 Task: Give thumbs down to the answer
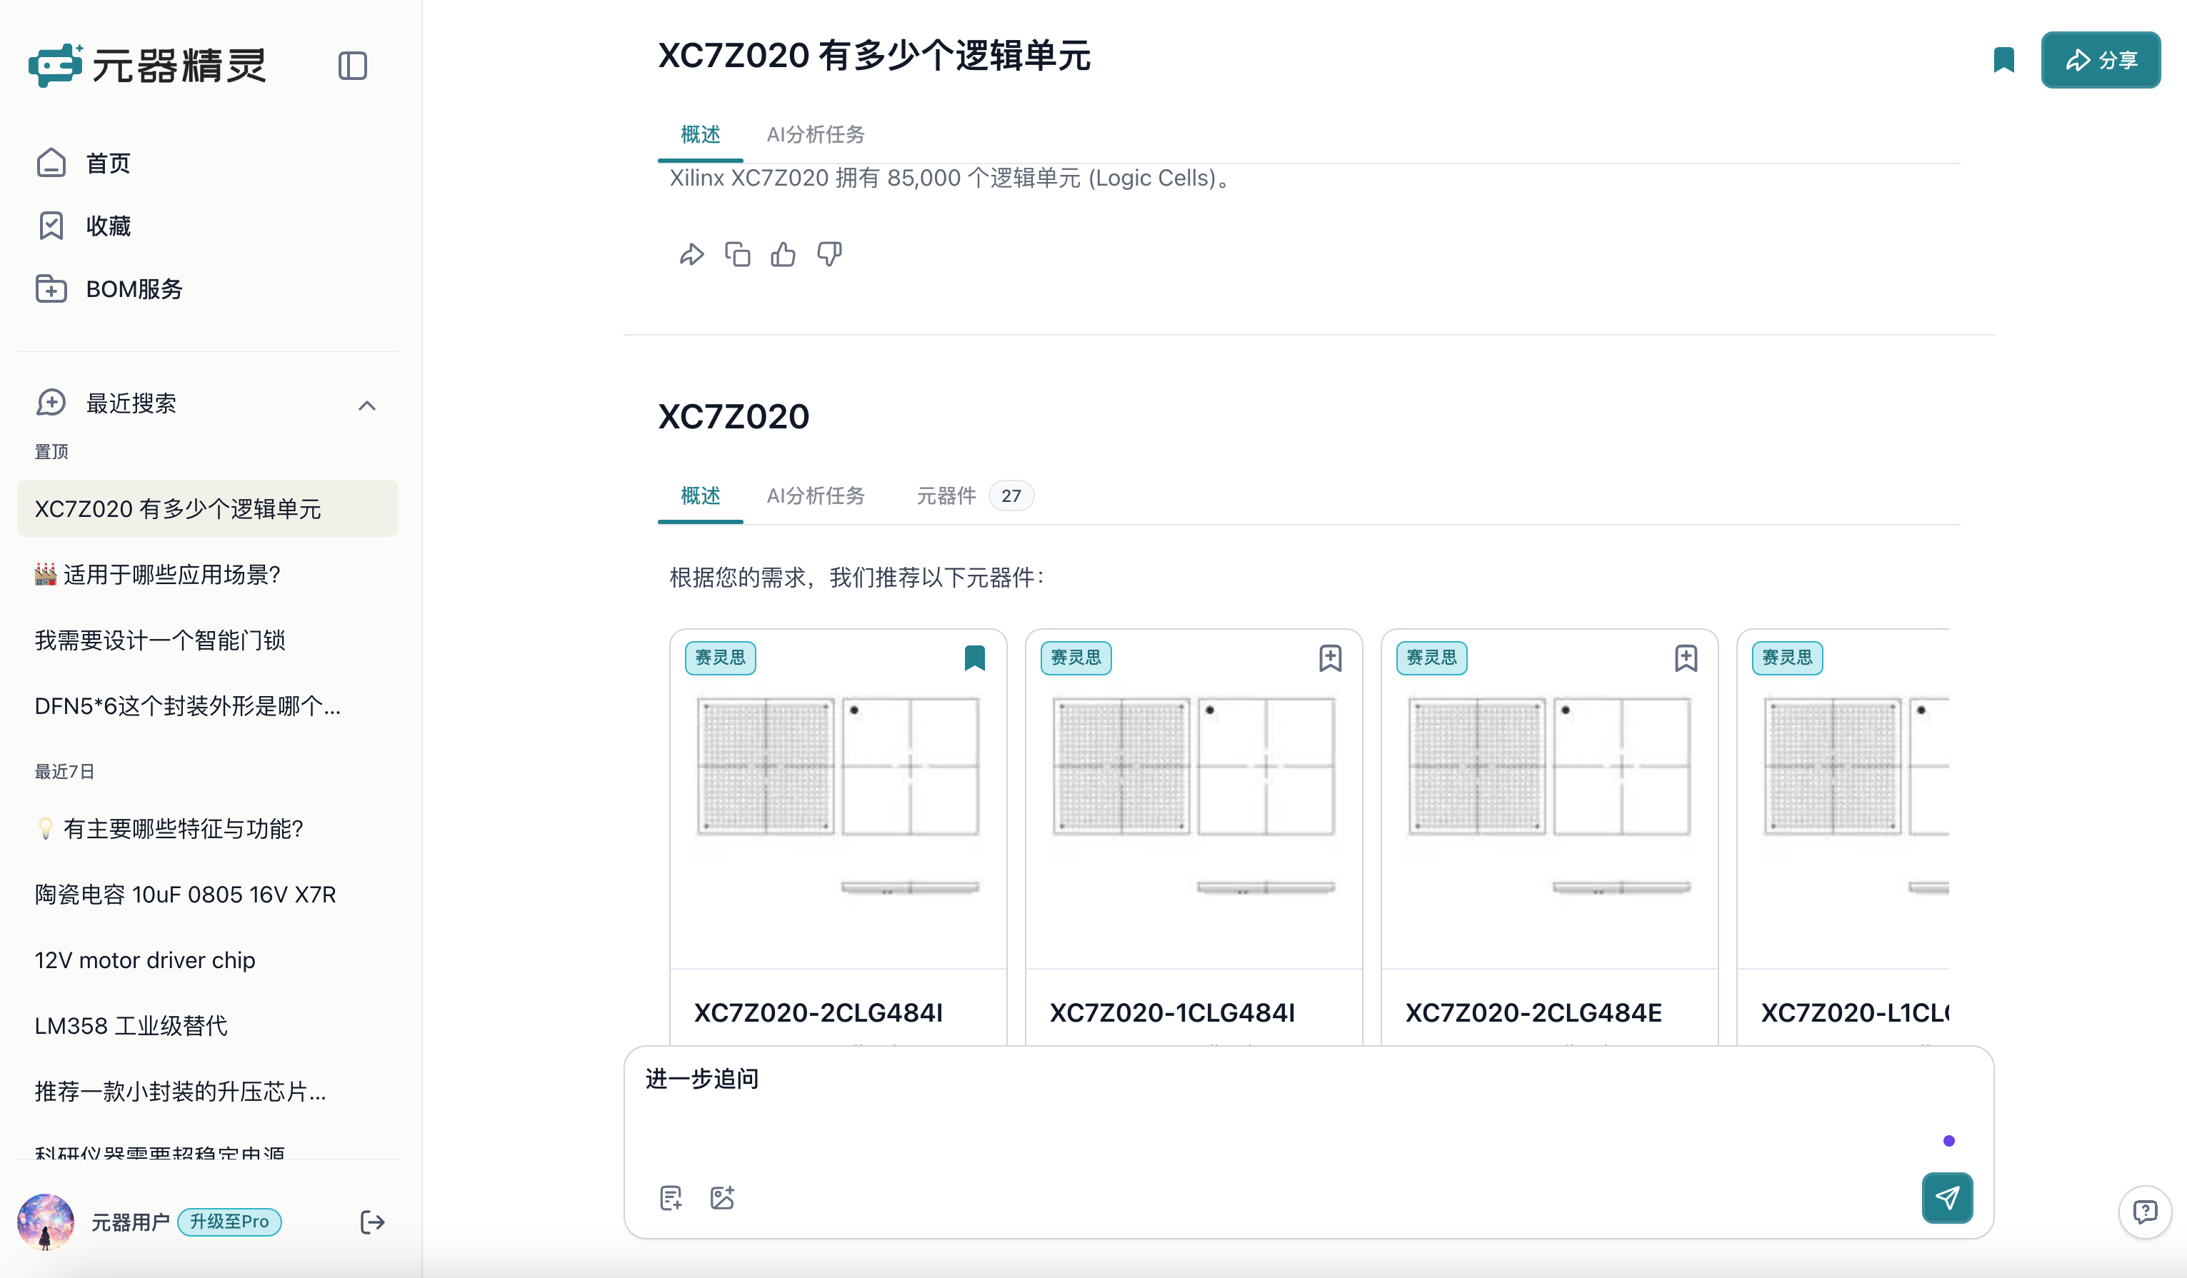tap(830, 254)
